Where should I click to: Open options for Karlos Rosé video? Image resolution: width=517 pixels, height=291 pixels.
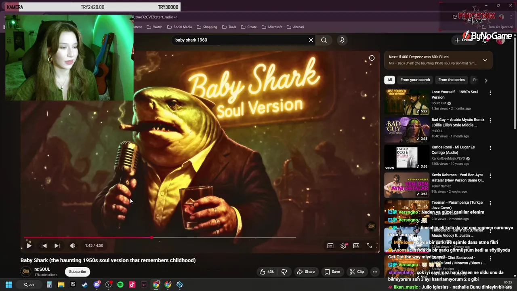(490, 148)
